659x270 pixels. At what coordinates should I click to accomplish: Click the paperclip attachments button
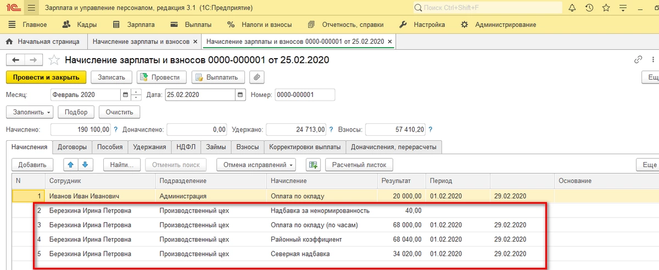click(256, 77)
